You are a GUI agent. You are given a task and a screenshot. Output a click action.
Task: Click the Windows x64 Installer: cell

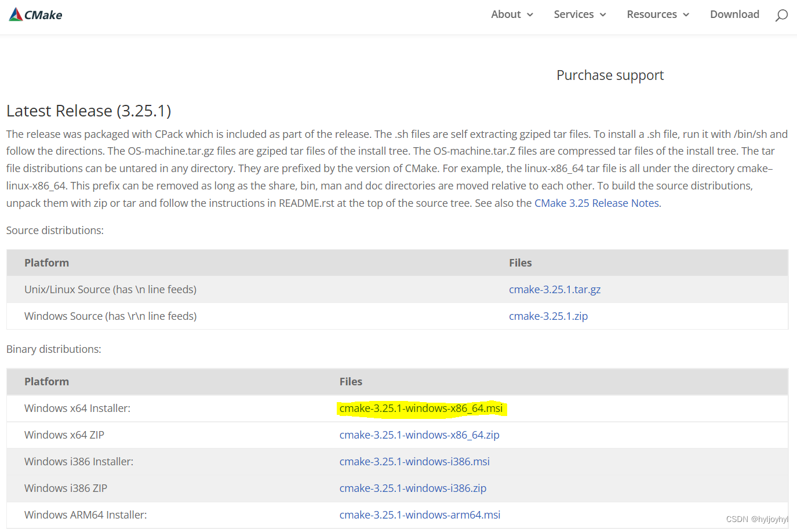pos(77,408)
